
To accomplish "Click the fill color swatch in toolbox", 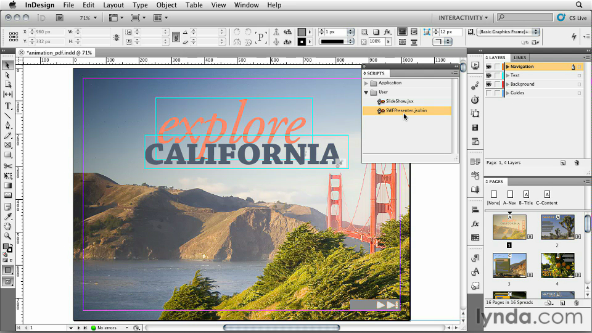I will tap(6, 247).
